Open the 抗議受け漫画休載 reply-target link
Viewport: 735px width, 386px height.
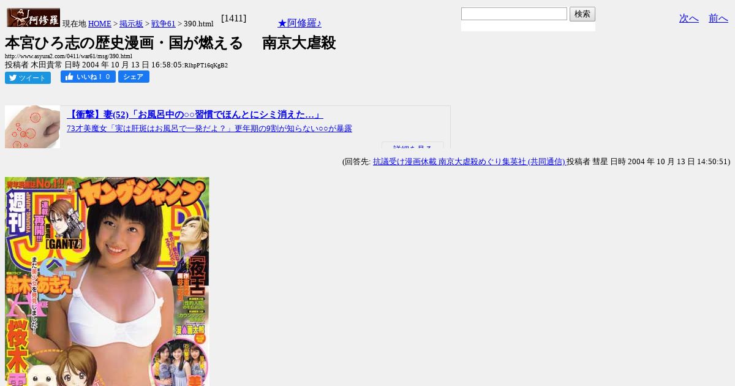click(x=470, y=162)
